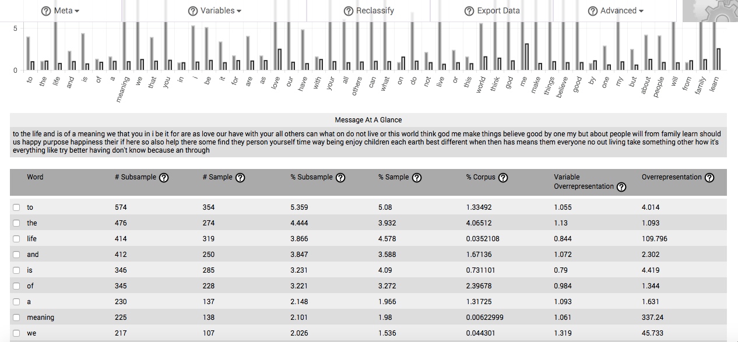This screenshot has width=738, height=342.
Task: Show help for # Sample column
Action: [240, 178]
